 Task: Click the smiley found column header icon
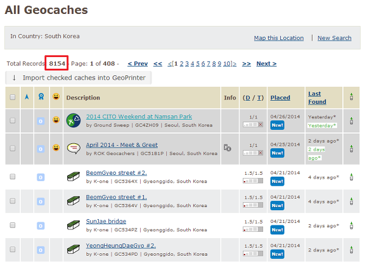tap(56, 96)
